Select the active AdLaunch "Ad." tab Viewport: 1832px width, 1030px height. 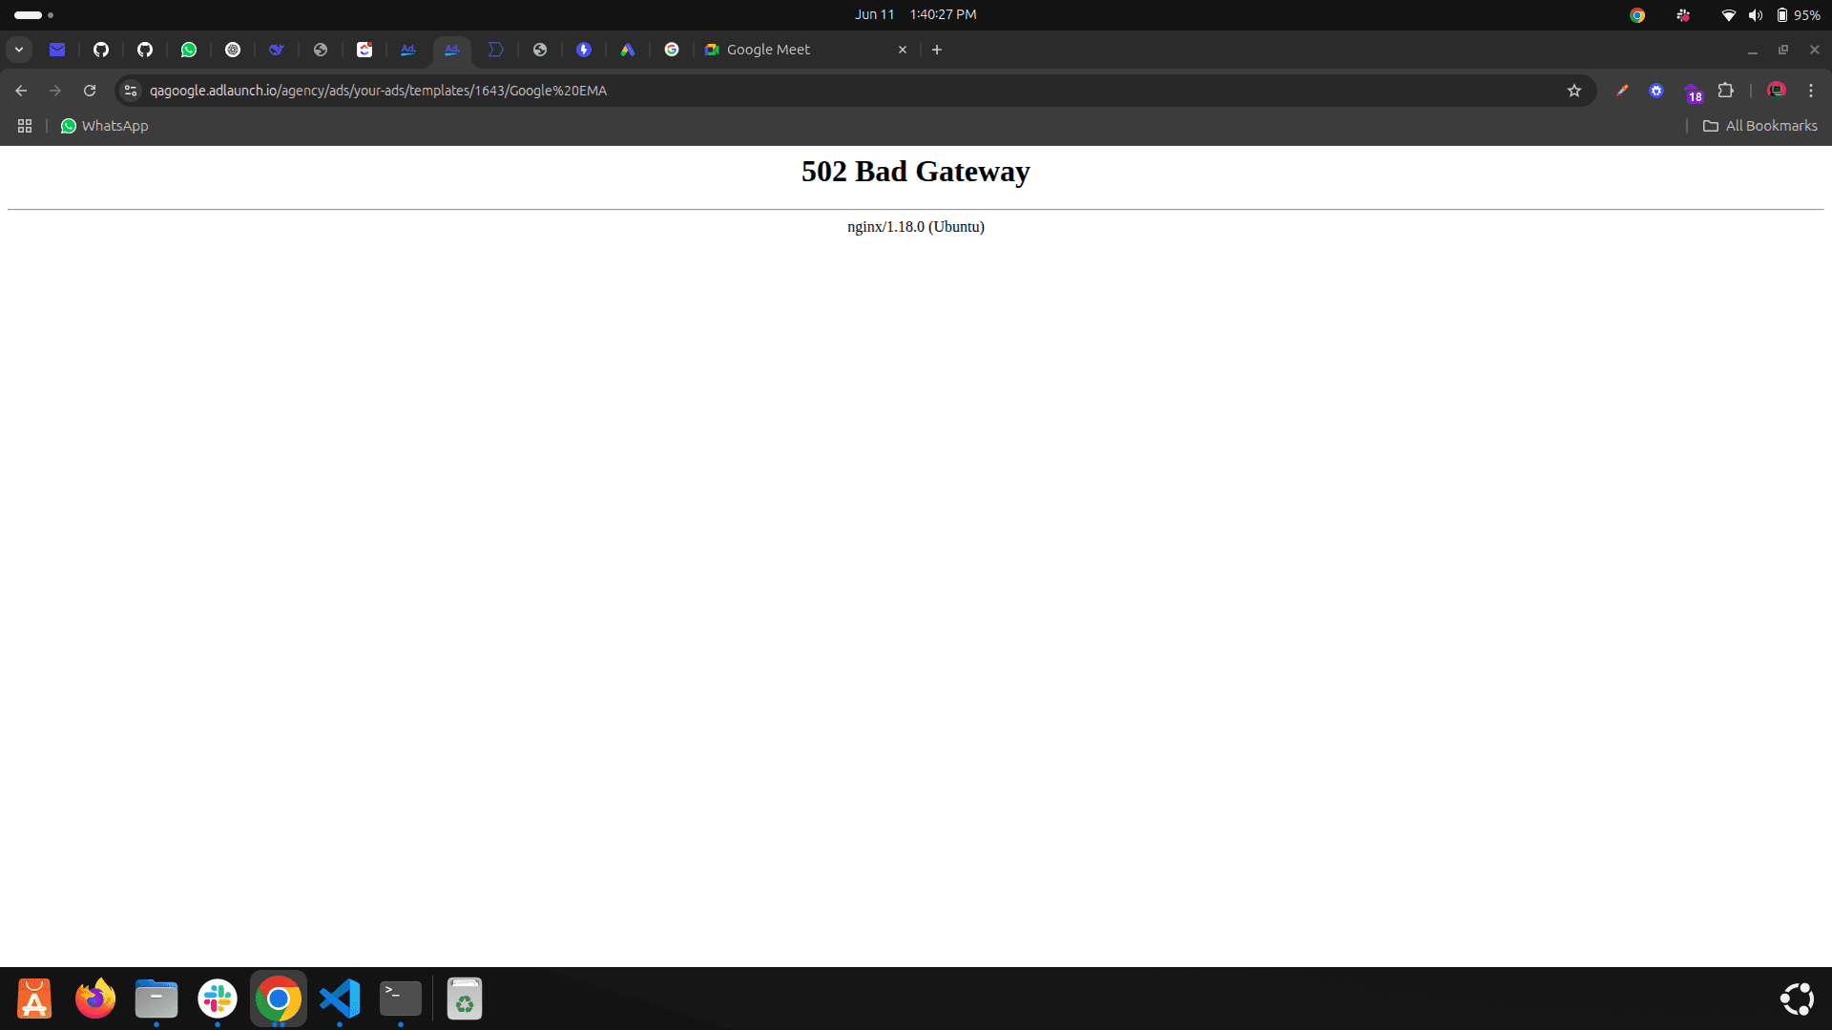coord(452,50)
